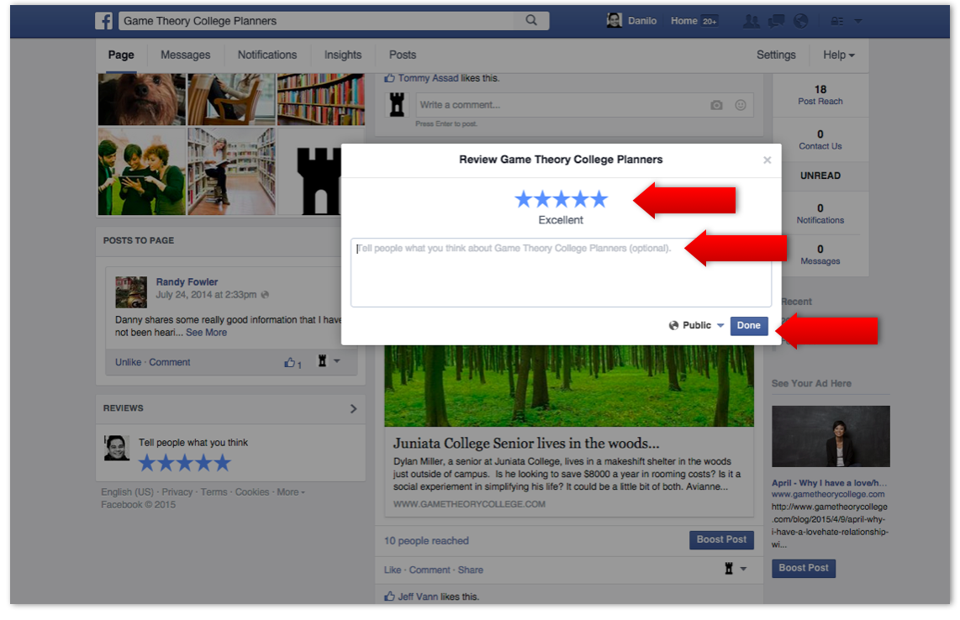Image resolution: width=960 pixels, height=620 pixels.
Task: Open the friend requests icon
Action: pos(752,21)
